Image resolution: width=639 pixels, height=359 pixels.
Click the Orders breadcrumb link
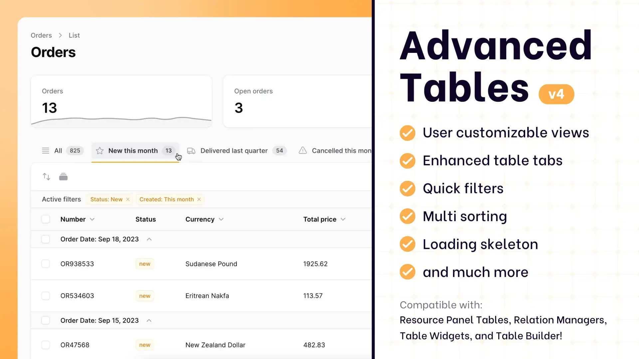(41, 36)
